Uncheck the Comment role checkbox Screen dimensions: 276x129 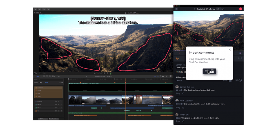pos(36,88)
